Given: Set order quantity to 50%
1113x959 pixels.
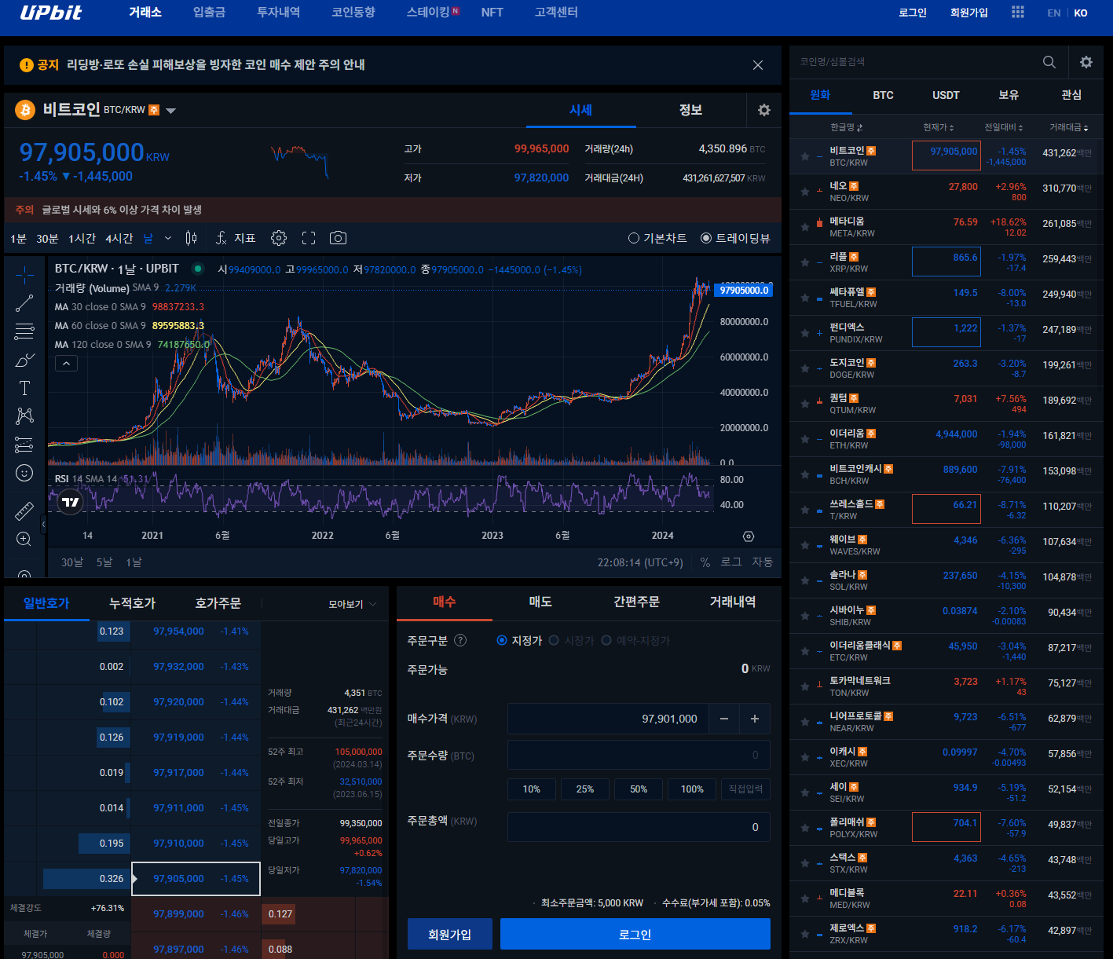Looking at the screenshot, I should point(639,789).
